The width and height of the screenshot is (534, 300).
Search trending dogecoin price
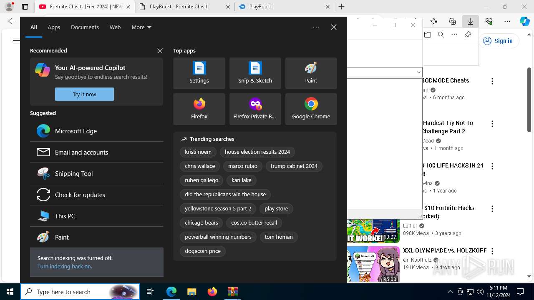tap(203, 251)
